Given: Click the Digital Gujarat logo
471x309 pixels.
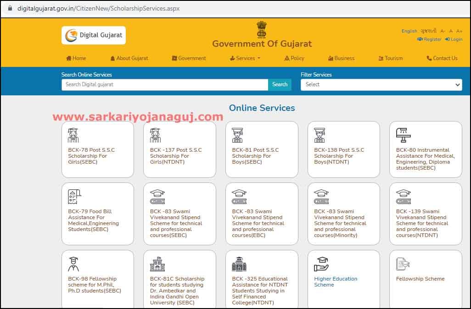Looking at the screenshot, I should tap(93, 35).
